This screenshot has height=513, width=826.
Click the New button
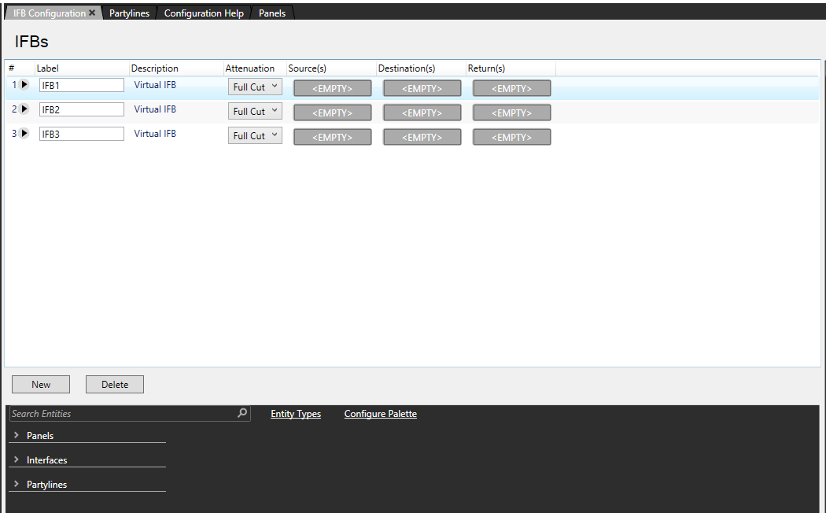tap(41, 384)
